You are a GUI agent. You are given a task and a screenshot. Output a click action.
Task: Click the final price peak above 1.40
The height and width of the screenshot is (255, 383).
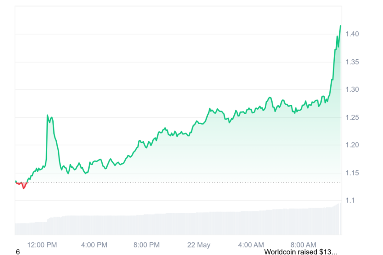click(340, 26)
